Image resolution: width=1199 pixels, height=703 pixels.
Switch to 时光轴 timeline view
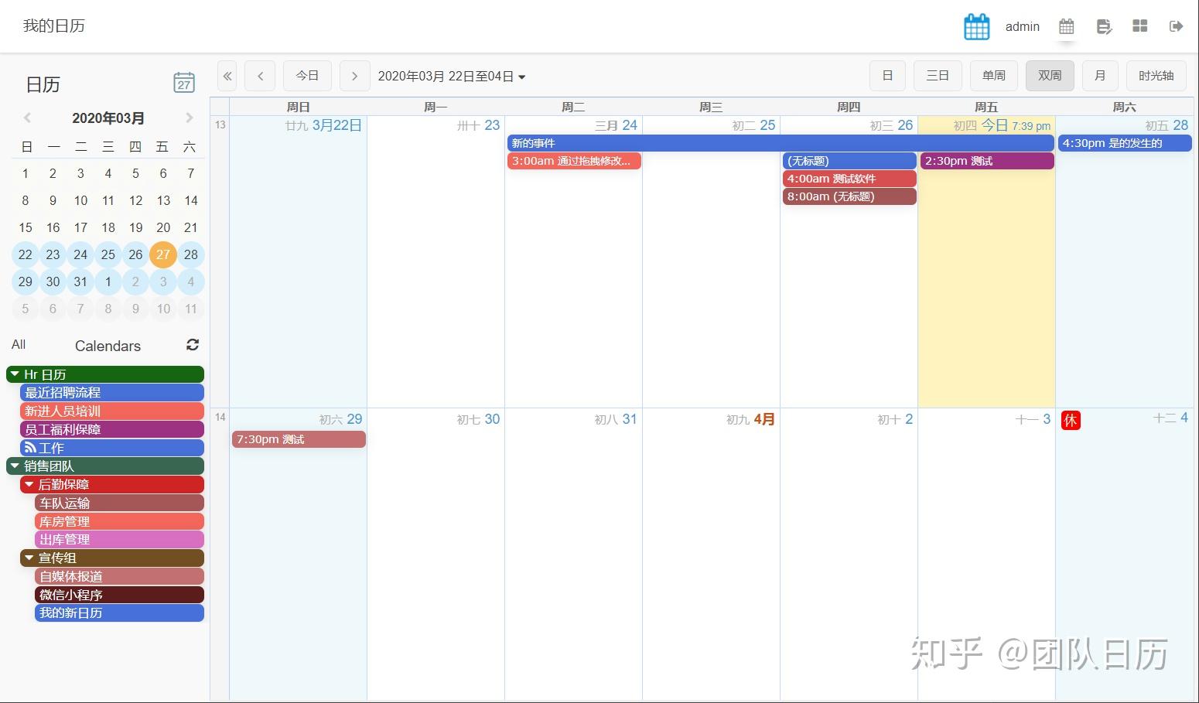coord(1156,76)
